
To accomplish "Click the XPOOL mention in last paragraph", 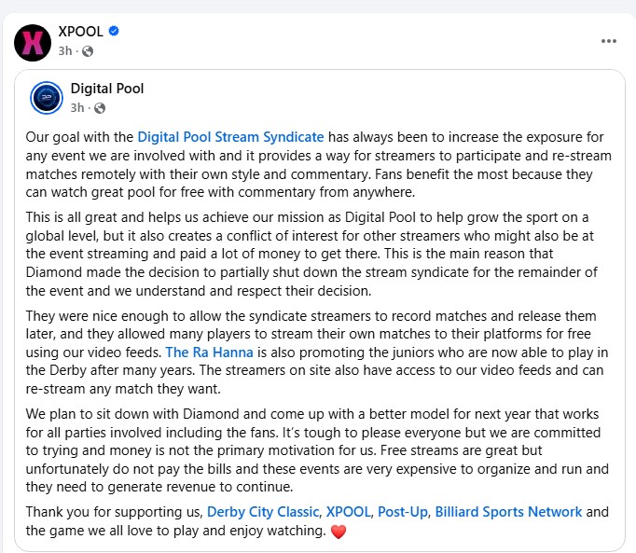I will coord(347,512).
